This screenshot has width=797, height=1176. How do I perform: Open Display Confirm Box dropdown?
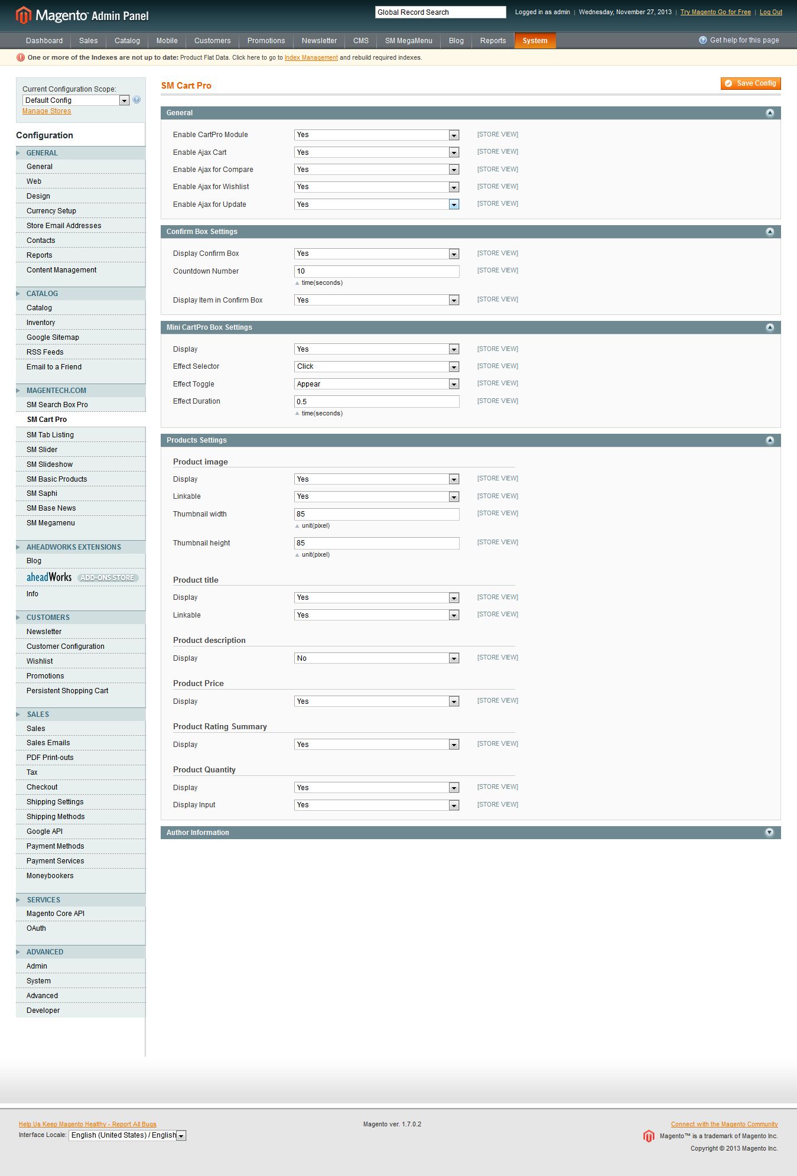376,254
